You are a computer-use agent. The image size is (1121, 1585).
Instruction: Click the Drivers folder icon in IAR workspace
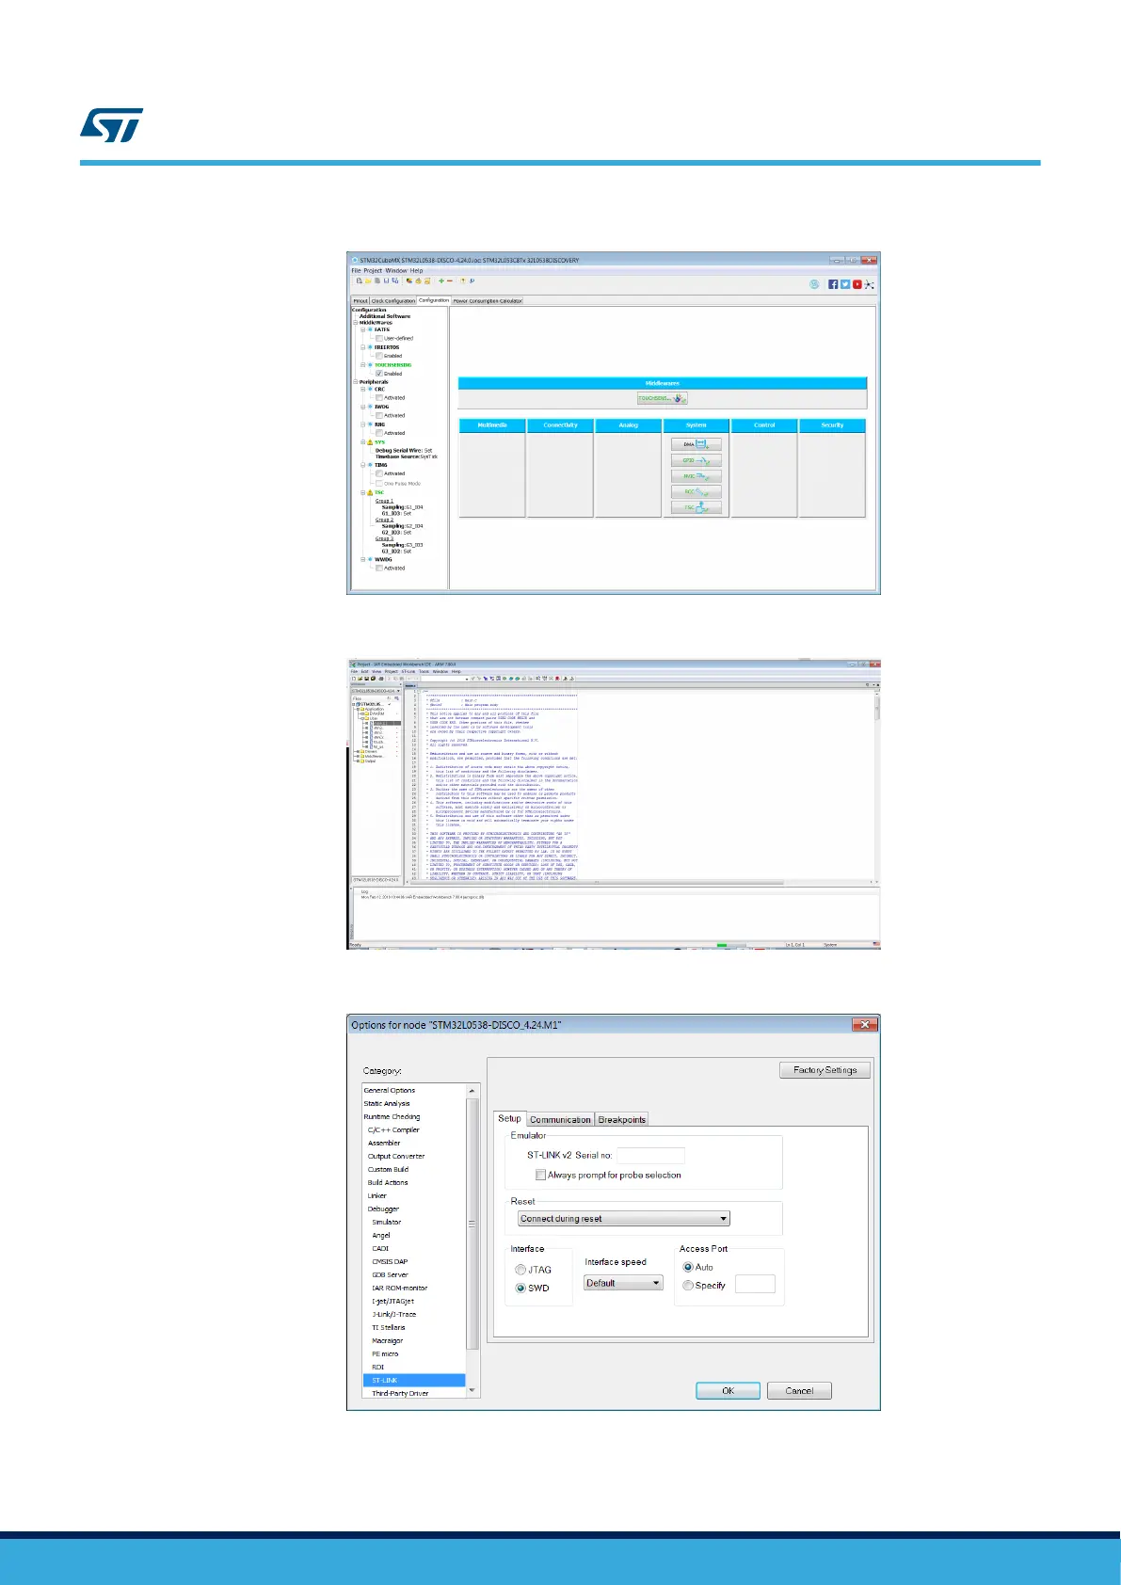tap(362, 751)
